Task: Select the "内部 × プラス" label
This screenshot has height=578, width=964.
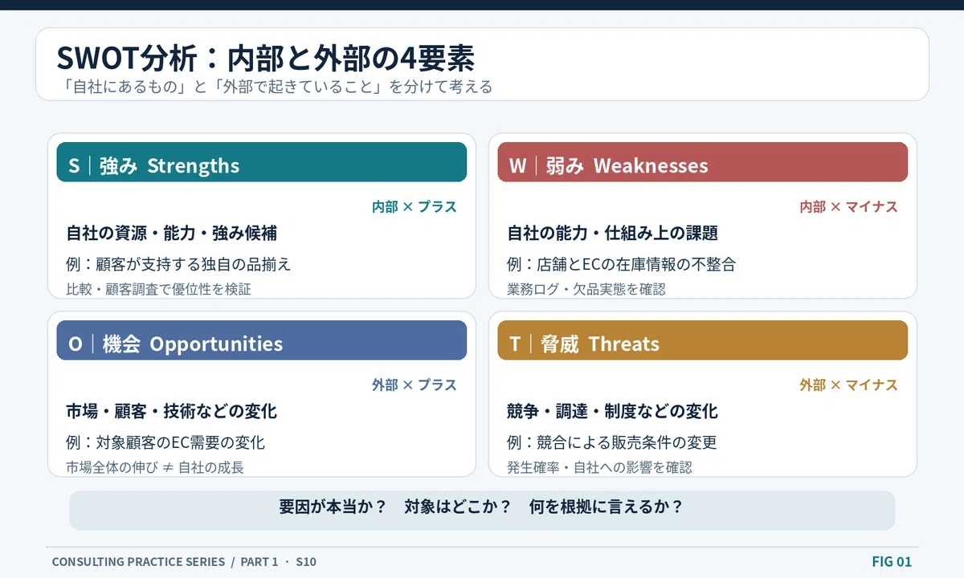Action: 414,207
